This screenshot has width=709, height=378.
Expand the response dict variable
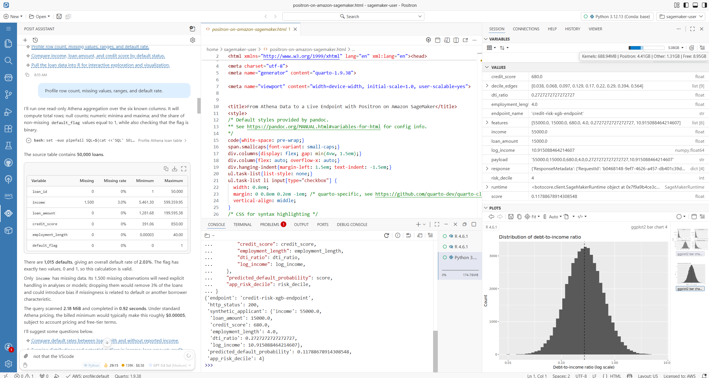(487, 168)
